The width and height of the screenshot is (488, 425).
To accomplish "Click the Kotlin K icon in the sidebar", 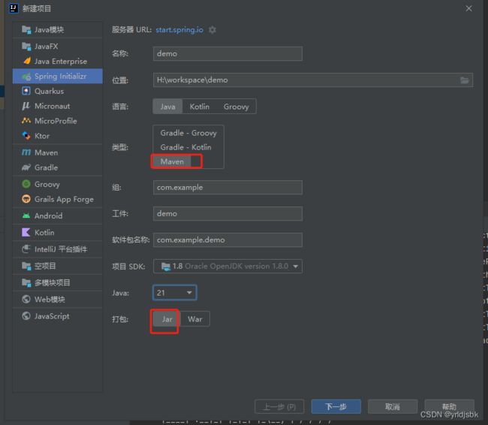I will point(26,232).
